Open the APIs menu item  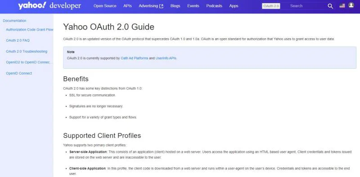coord(127,6)
